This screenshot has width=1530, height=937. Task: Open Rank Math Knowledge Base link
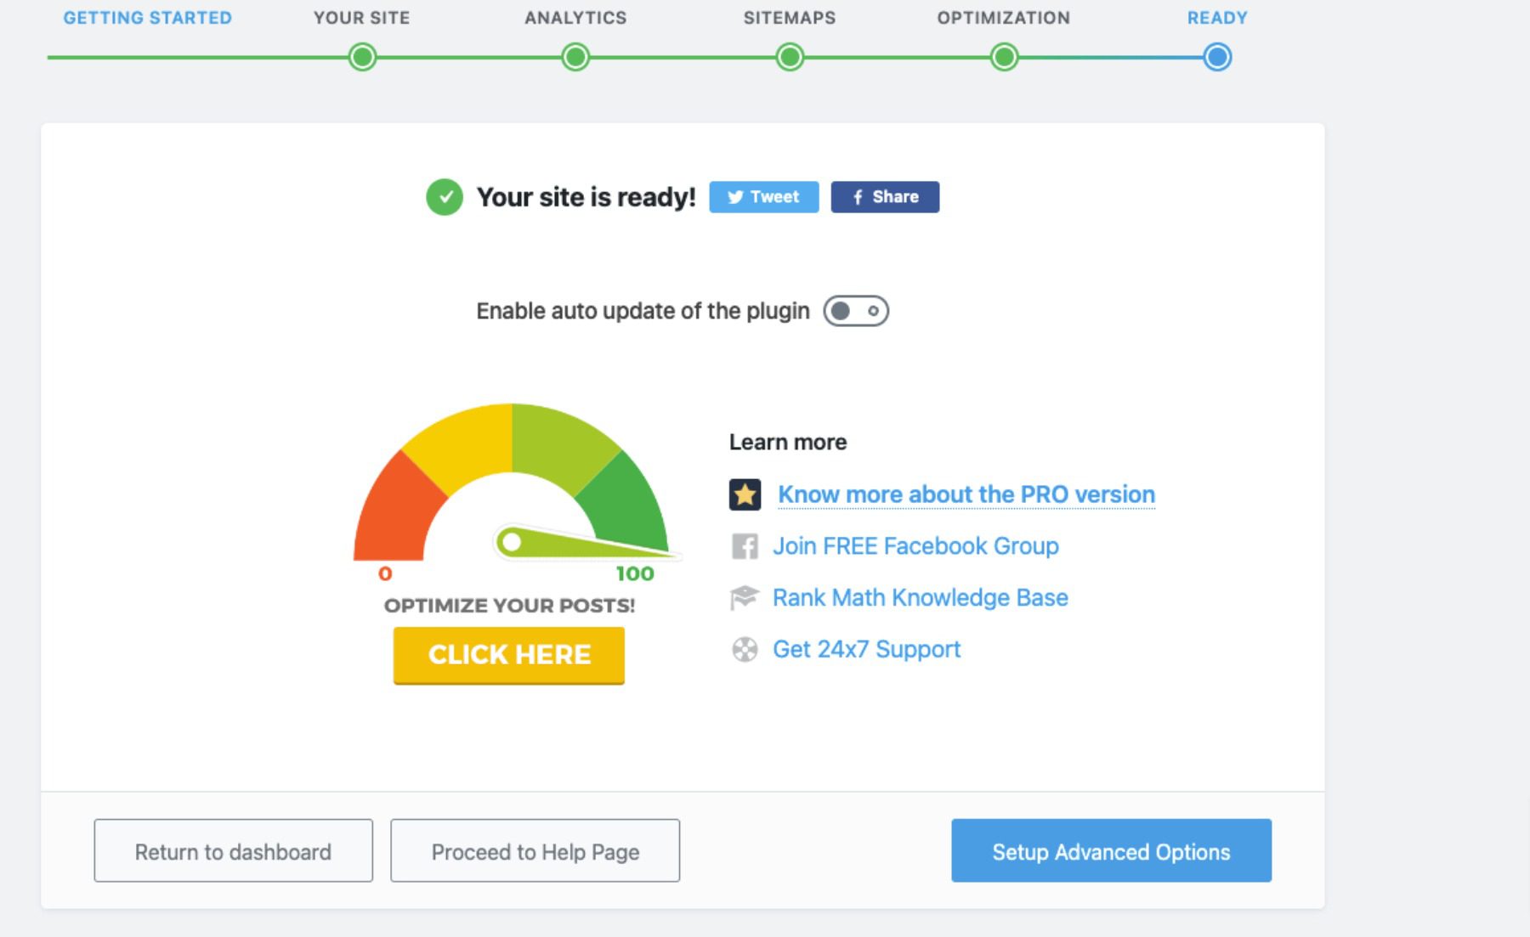pyautogui.click(x=920, y=598)
